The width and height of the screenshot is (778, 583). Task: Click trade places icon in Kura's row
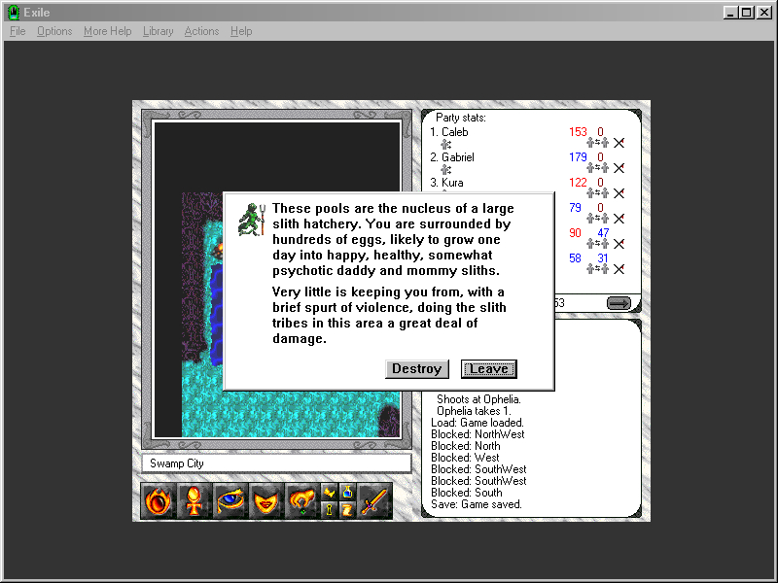(x=597, y=192)
